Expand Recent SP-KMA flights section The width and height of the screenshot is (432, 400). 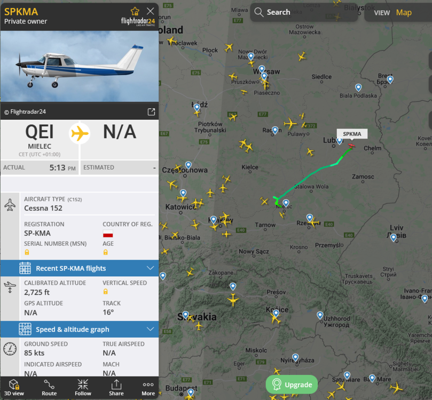tap(80, 268)
